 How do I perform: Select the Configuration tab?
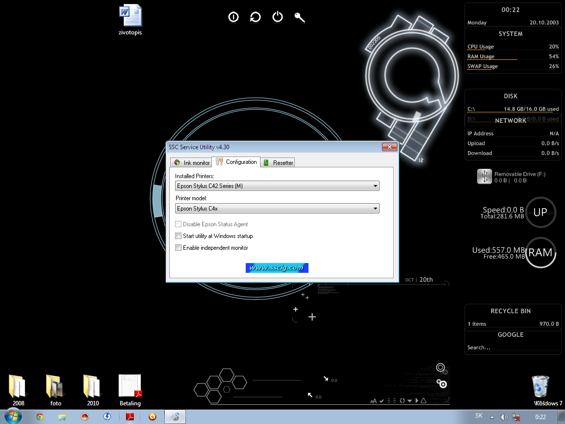coord(236,162)
